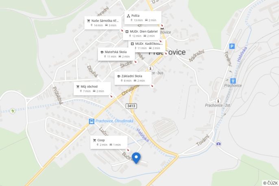Select the Prachovice train station icon
Image resolution: width=279 pixels, height=186 pixels.
tap(233, 81)
